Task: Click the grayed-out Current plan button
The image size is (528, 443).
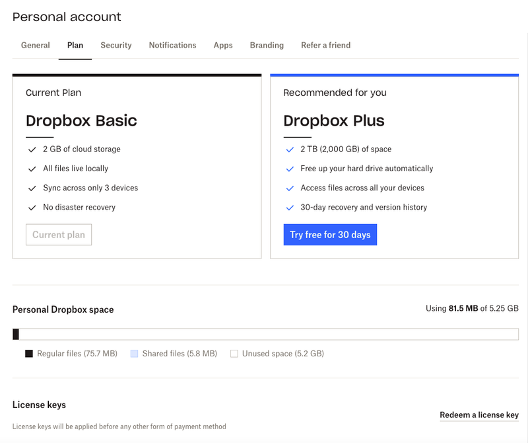Action: click(x=59, y=235)
